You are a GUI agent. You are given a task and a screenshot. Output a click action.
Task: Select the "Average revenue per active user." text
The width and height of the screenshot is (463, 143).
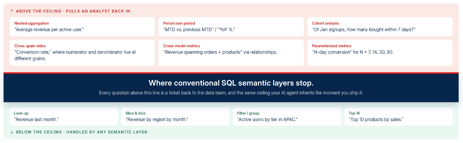click(49, 30)
